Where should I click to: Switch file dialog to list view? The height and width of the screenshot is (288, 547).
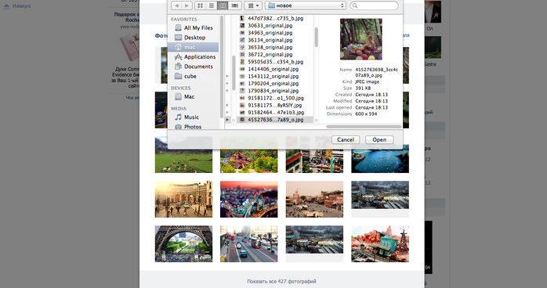pyautogui.click(x=212, y=5)
